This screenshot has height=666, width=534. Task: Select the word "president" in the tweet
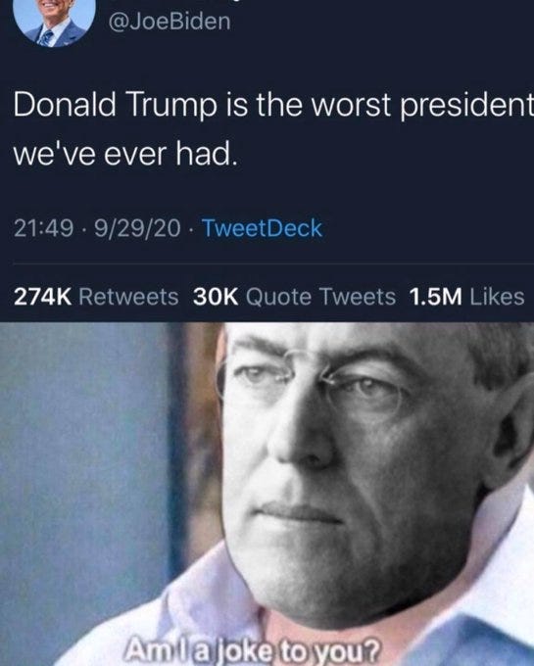point(467,106)
